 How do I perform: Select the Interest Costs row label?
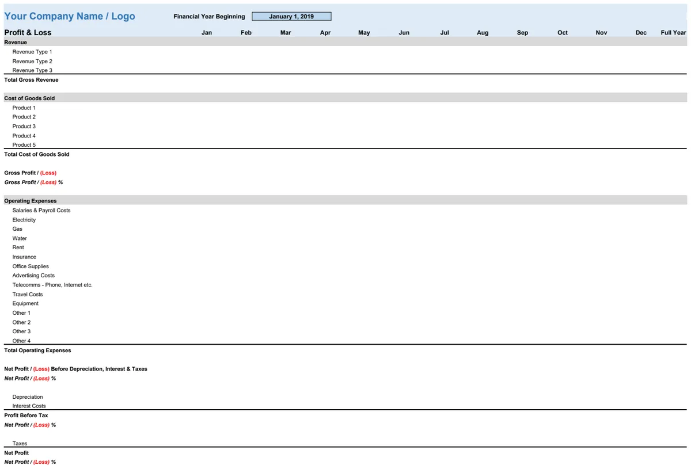(x=29, y=406)
